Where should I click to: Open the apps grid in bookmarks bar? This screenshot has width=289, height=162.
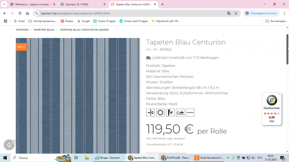pos(6,21)
